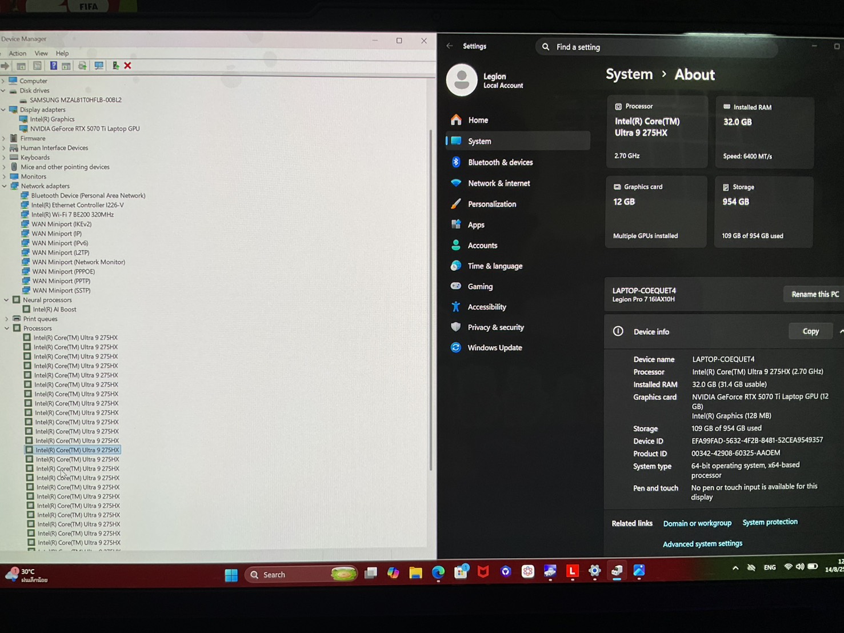Copy device info with Copy button
Screen dimensions: 844x633
[810, 331]
